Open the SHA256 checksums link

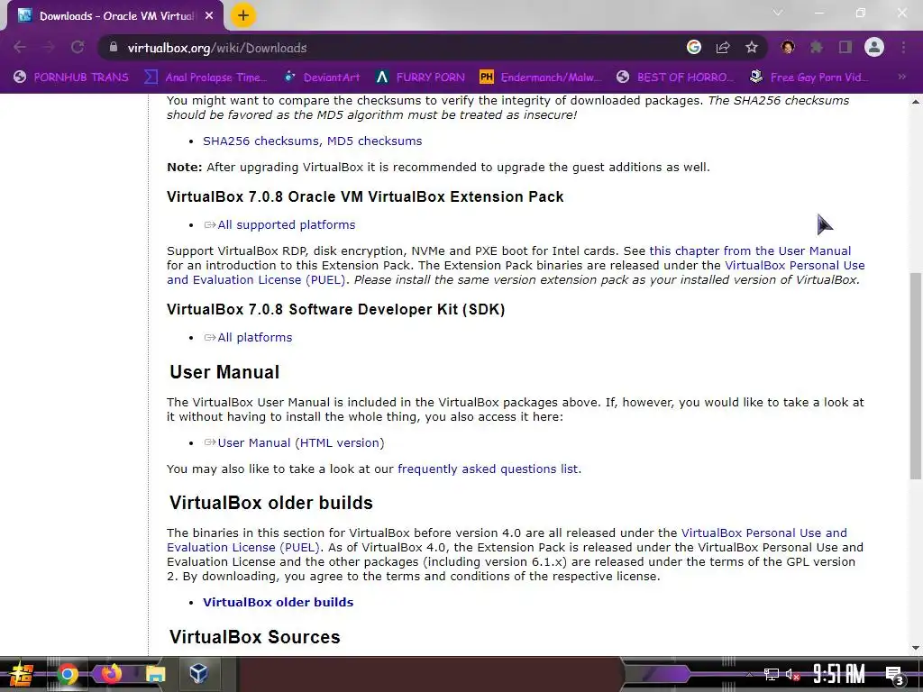pyautogui.click(x=261, y=141)
